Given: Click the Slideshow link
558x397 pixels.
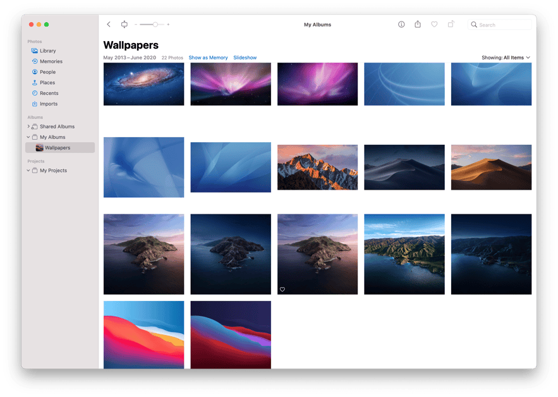Looking at the screenshot, I should [245, 58].
